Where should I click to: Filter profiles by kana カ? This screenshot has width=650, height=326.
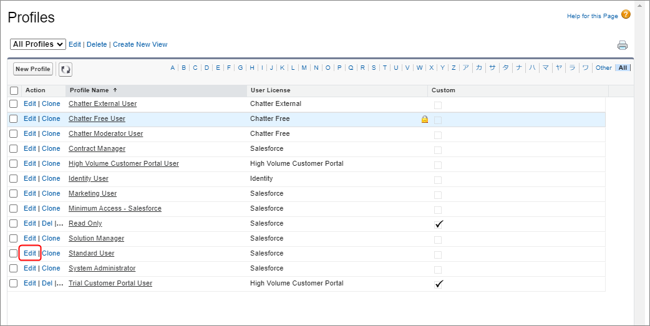[479, 68]
